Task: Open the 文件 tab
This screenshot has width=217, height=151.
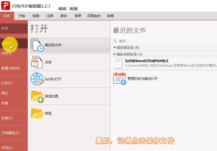Action: 7,16
